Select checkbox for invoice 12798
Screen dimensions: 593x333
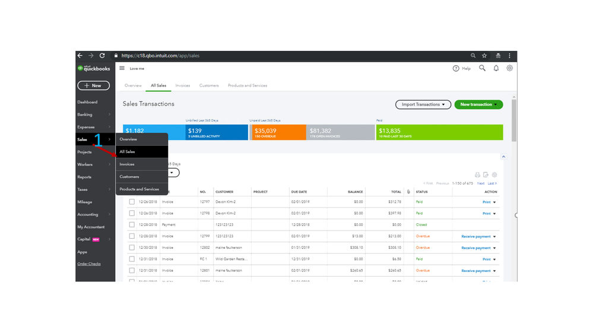(132, 213)
